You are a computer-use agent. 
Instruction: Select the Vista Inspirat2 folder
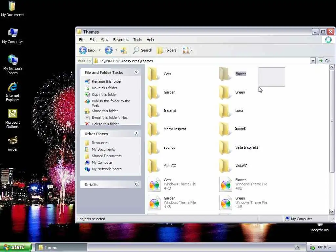point(239,148)
